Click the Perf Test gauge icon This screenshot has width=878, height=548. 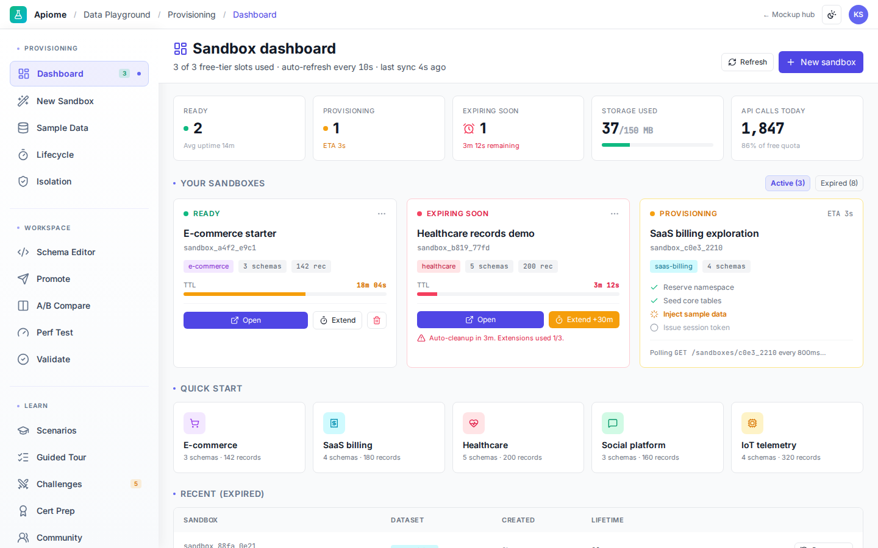[x=23, y=332]
